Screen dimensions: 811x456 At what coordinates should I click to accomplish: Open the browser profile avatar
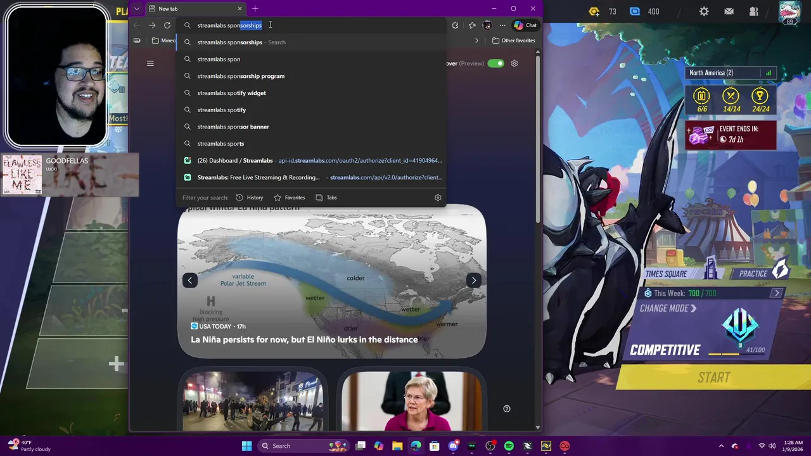[487, 25]
